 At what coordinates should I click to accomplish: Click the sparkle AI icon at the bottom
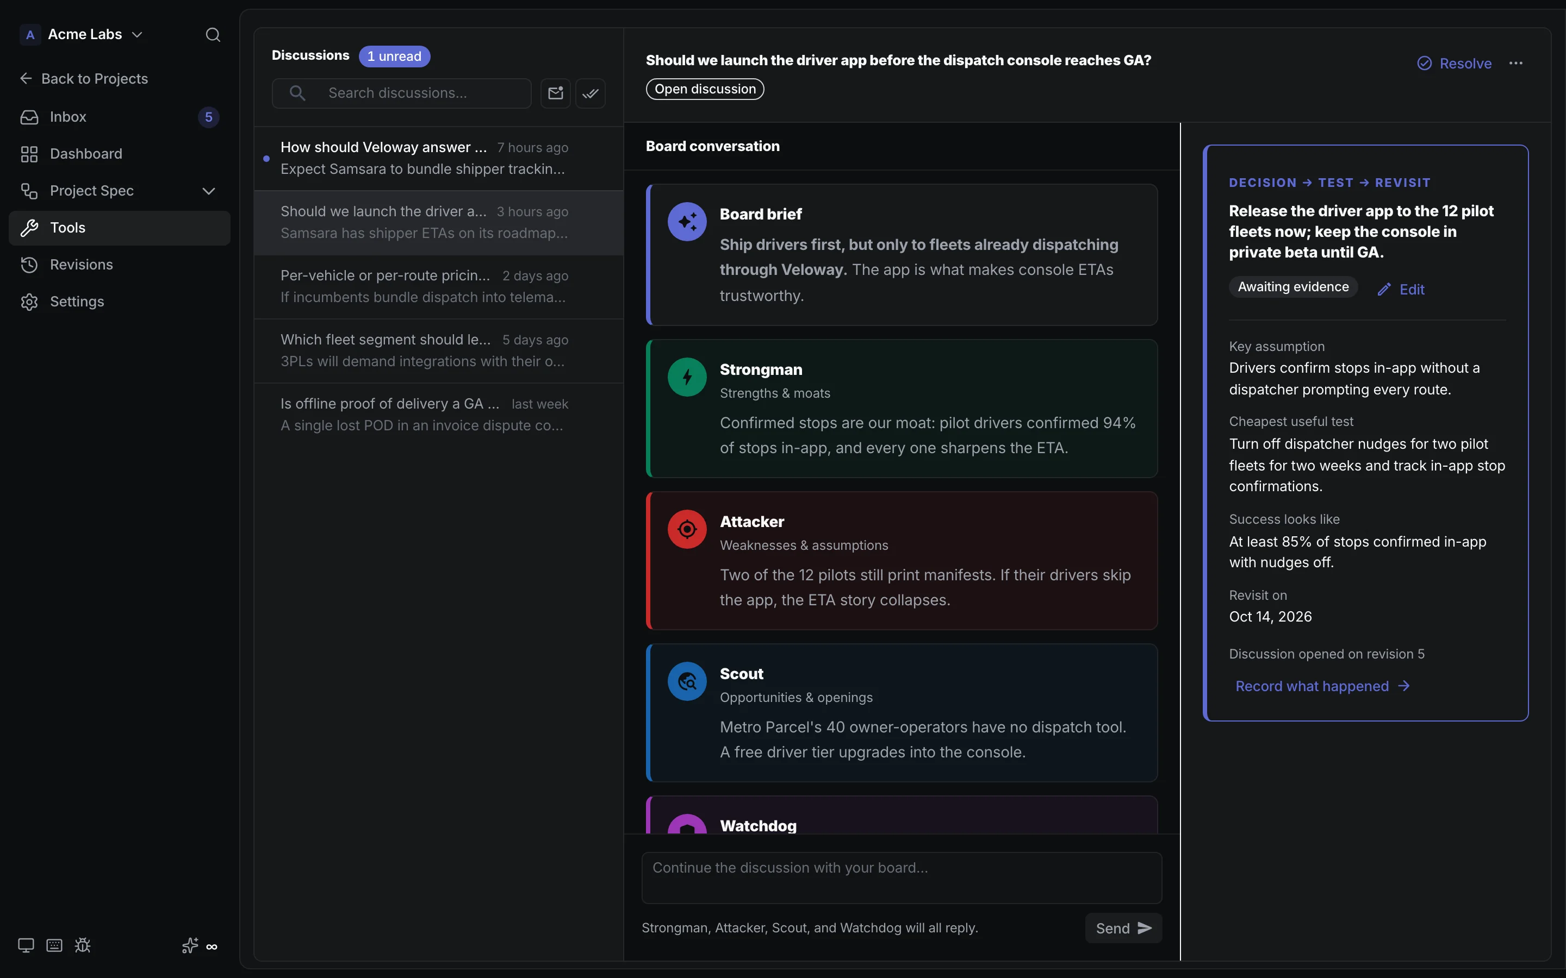tap(190, 945)
